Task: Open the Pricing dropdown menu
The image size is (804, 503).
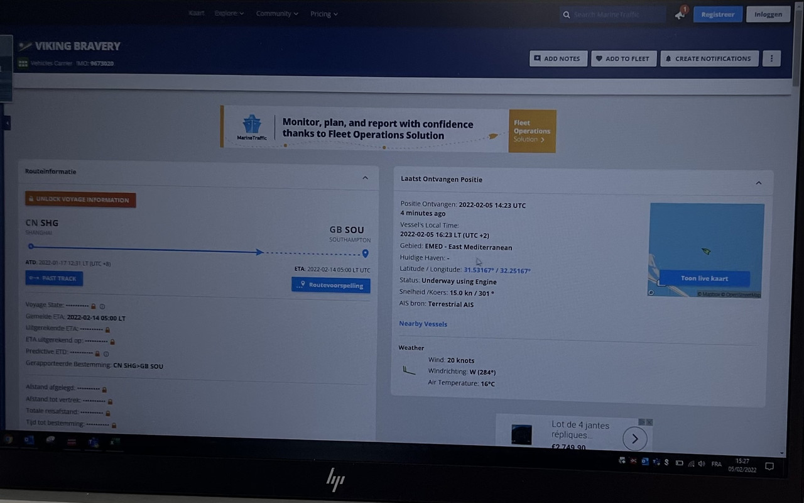Action: [x=324, y=14]
